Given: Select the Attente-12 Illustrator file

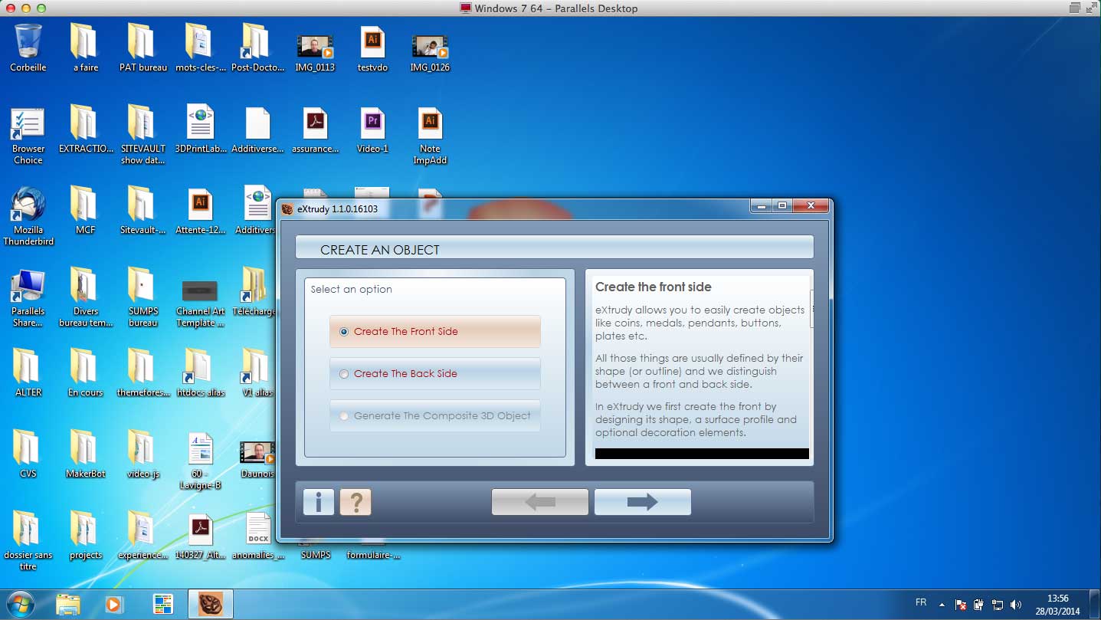Looking at the screenshot, I should coord(200,211).
